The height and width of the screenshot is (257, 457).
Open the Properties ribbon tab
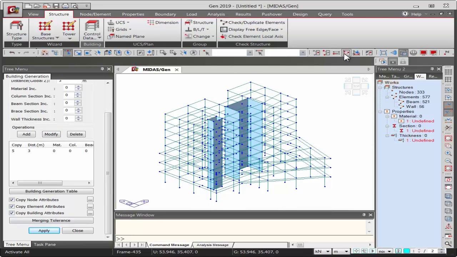pyautogui.click(x=133, y=14)
